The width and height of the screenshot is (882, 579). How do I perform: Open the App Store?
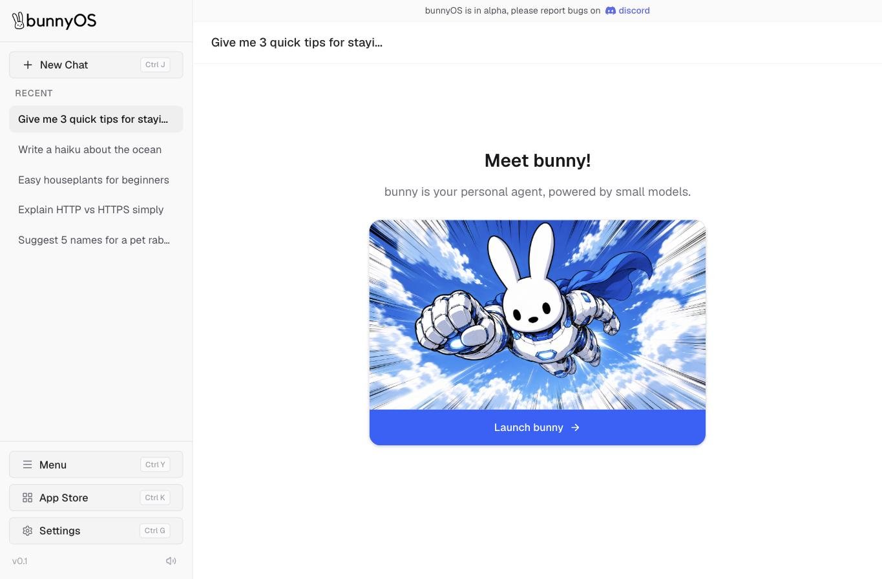click(96, 498)
